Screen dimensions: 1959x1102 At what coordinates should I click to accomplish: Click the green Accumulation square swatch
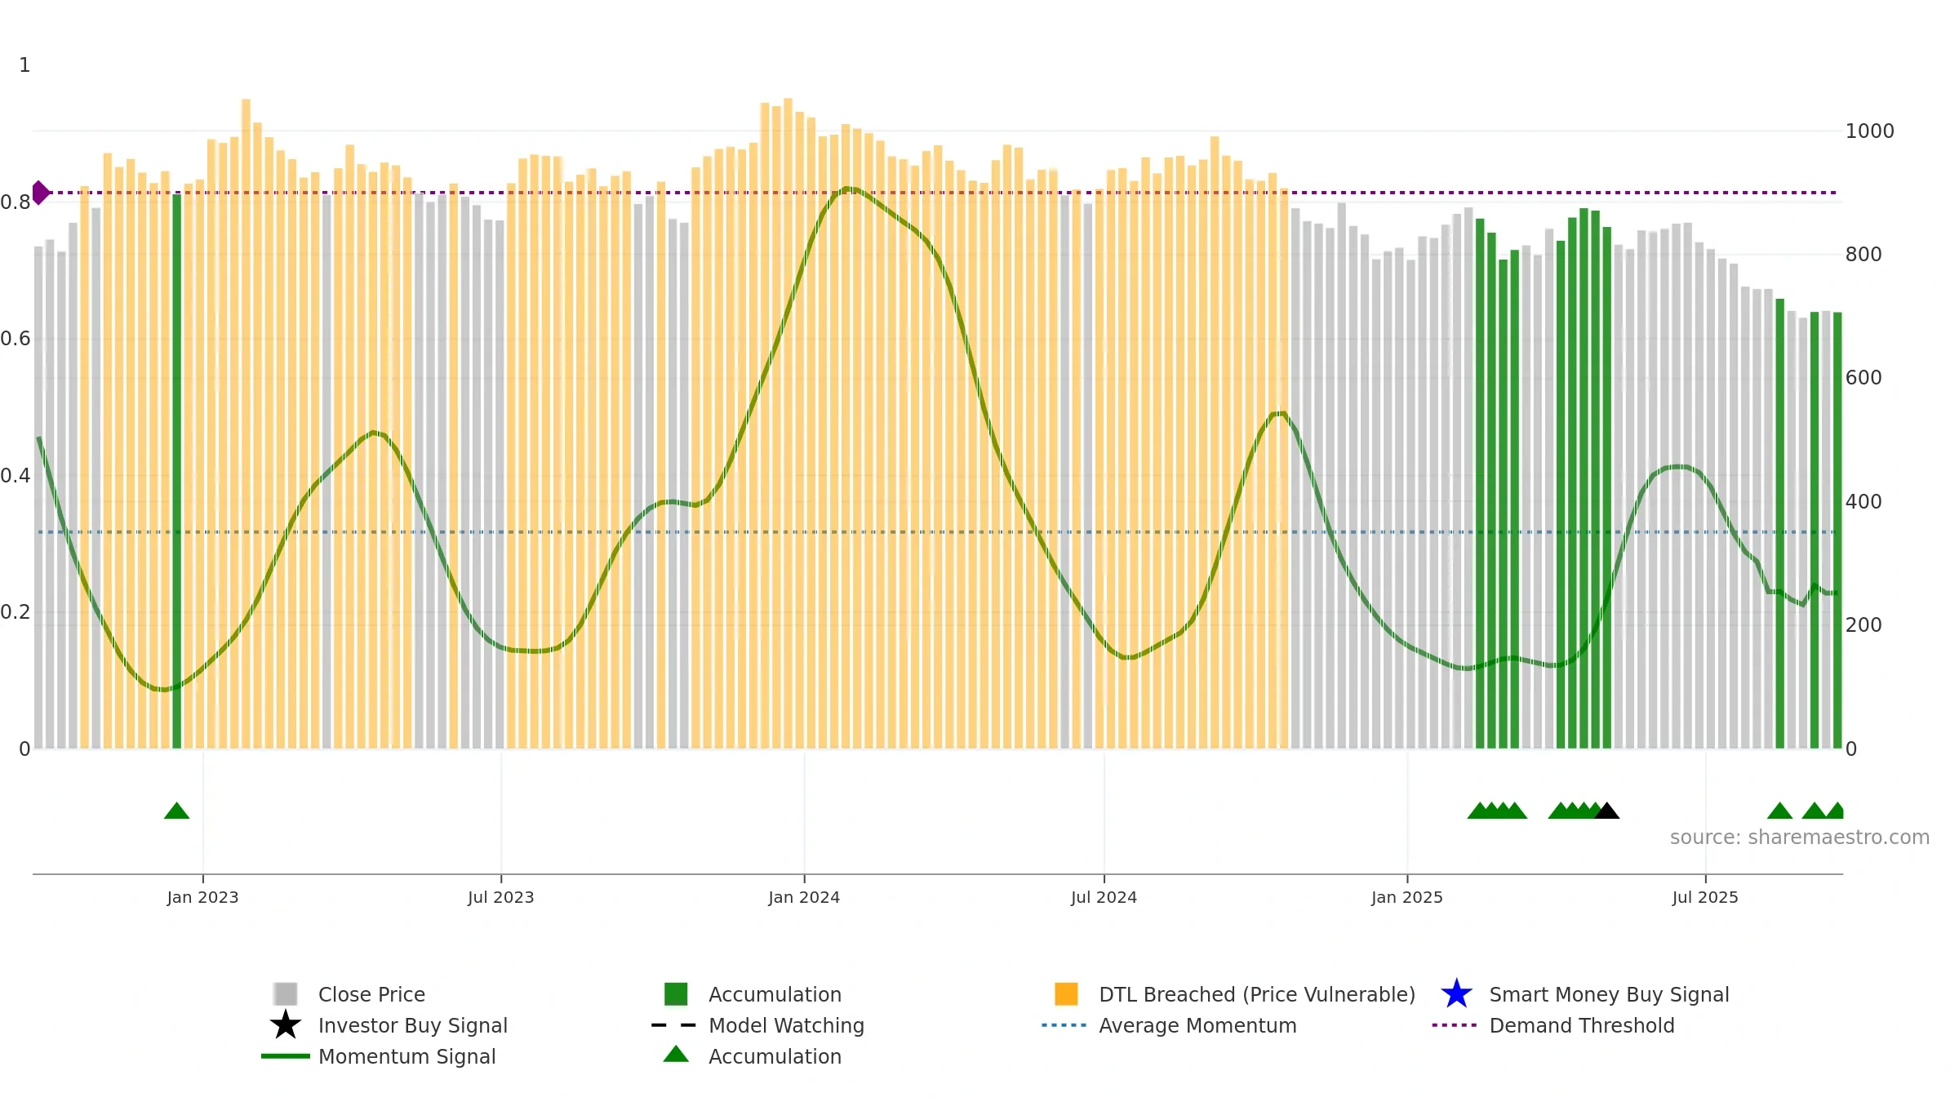tap(676, 994)
